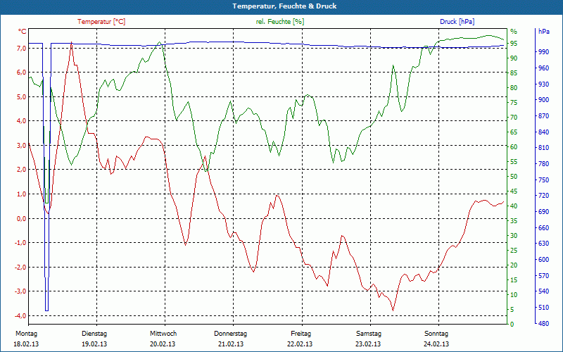Click the '45' humidity axis value
Image resolution: width=563 pixels, height=352 pixels.
(x=514, y=191)
